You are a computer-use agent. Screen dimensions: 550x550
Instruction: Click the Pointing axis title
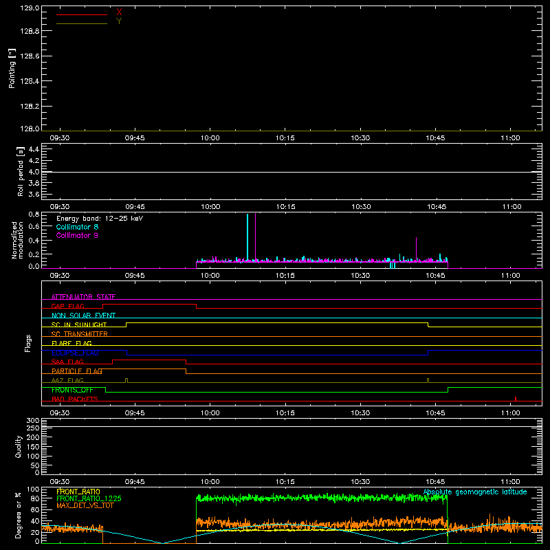coord(12,68)
